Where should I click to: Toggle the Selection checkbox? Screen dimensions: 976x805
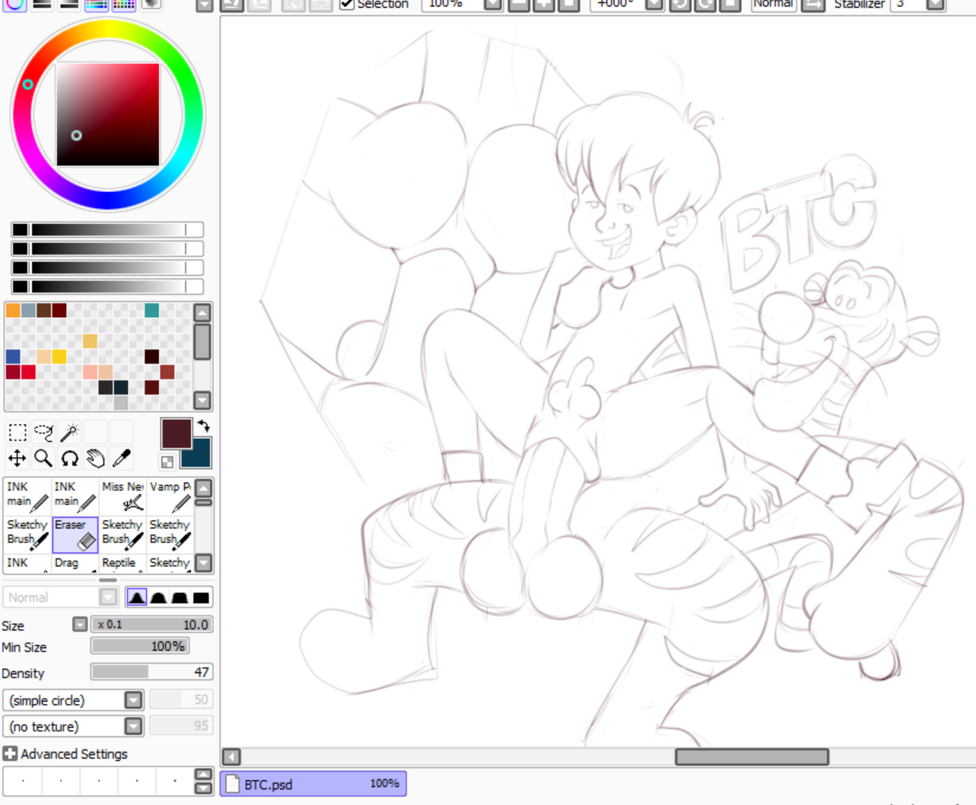(x=346, y=4)
